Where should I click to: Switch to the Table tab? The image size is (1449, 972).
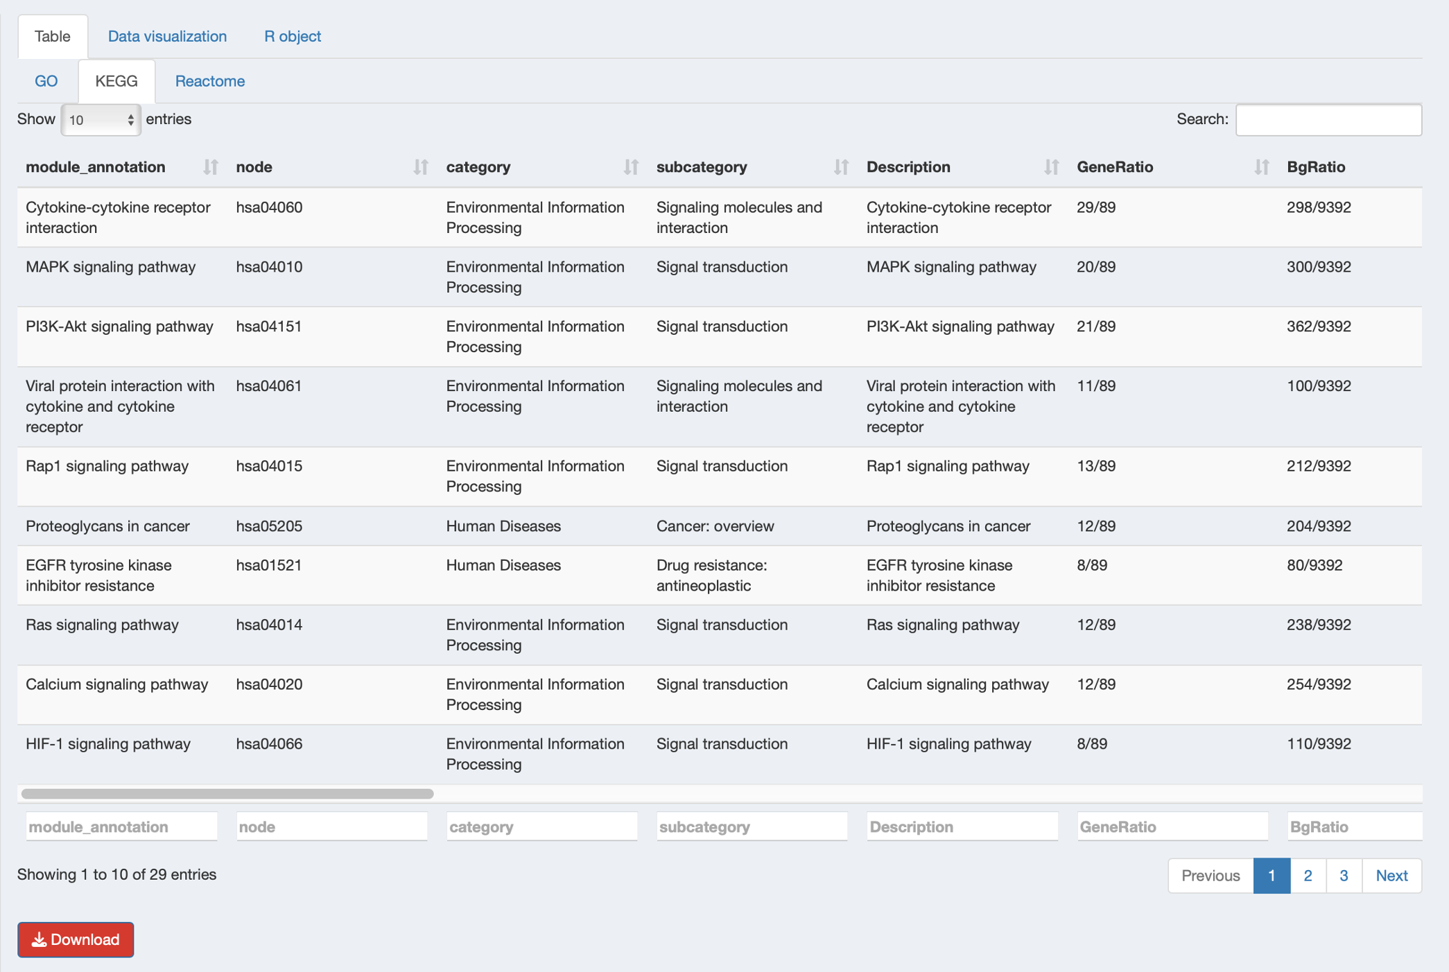click(x=53, y=36)
